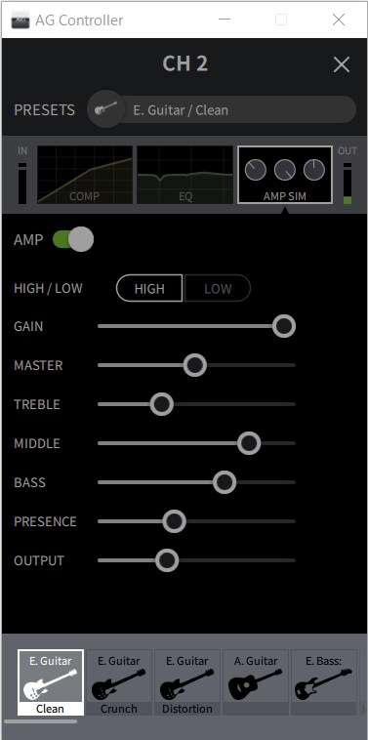Click the MASTER slider handle

[x=195, y=365]
